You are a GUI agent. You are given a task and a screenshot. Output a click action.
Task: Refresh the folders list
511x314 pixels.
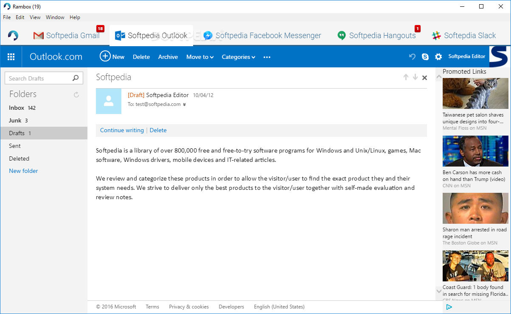point(76,94)
